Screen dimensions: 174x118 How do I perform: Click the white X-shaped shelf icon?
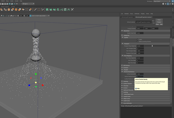[x=72, y=10]
